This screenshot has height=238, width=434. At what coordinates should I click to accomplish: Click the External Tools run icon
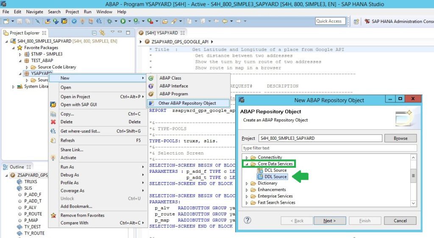coord(150,21)
